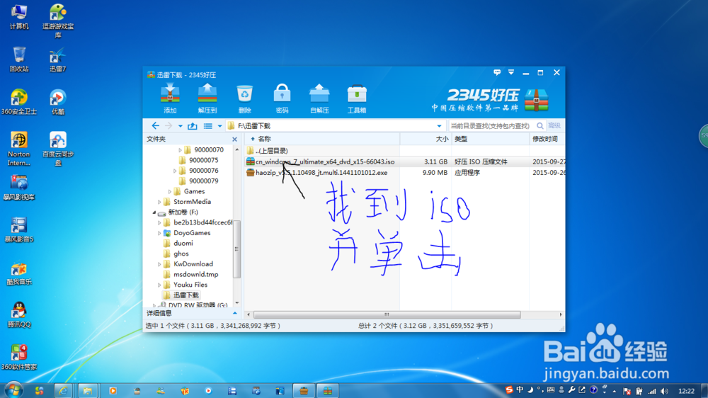The height and width of the screenshot is (398, 708).
Task: Open 360软件管家 desktop icon
Action: [x=19, y=358]
